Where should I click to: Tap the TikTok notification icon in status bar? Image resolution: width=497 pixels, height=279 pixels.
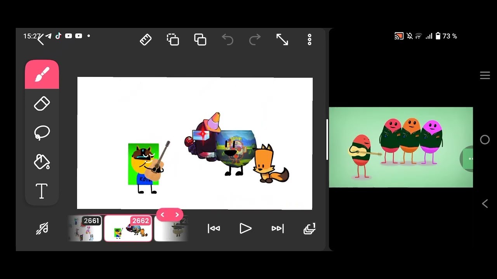pyautogui.click(x=58, y=36)
